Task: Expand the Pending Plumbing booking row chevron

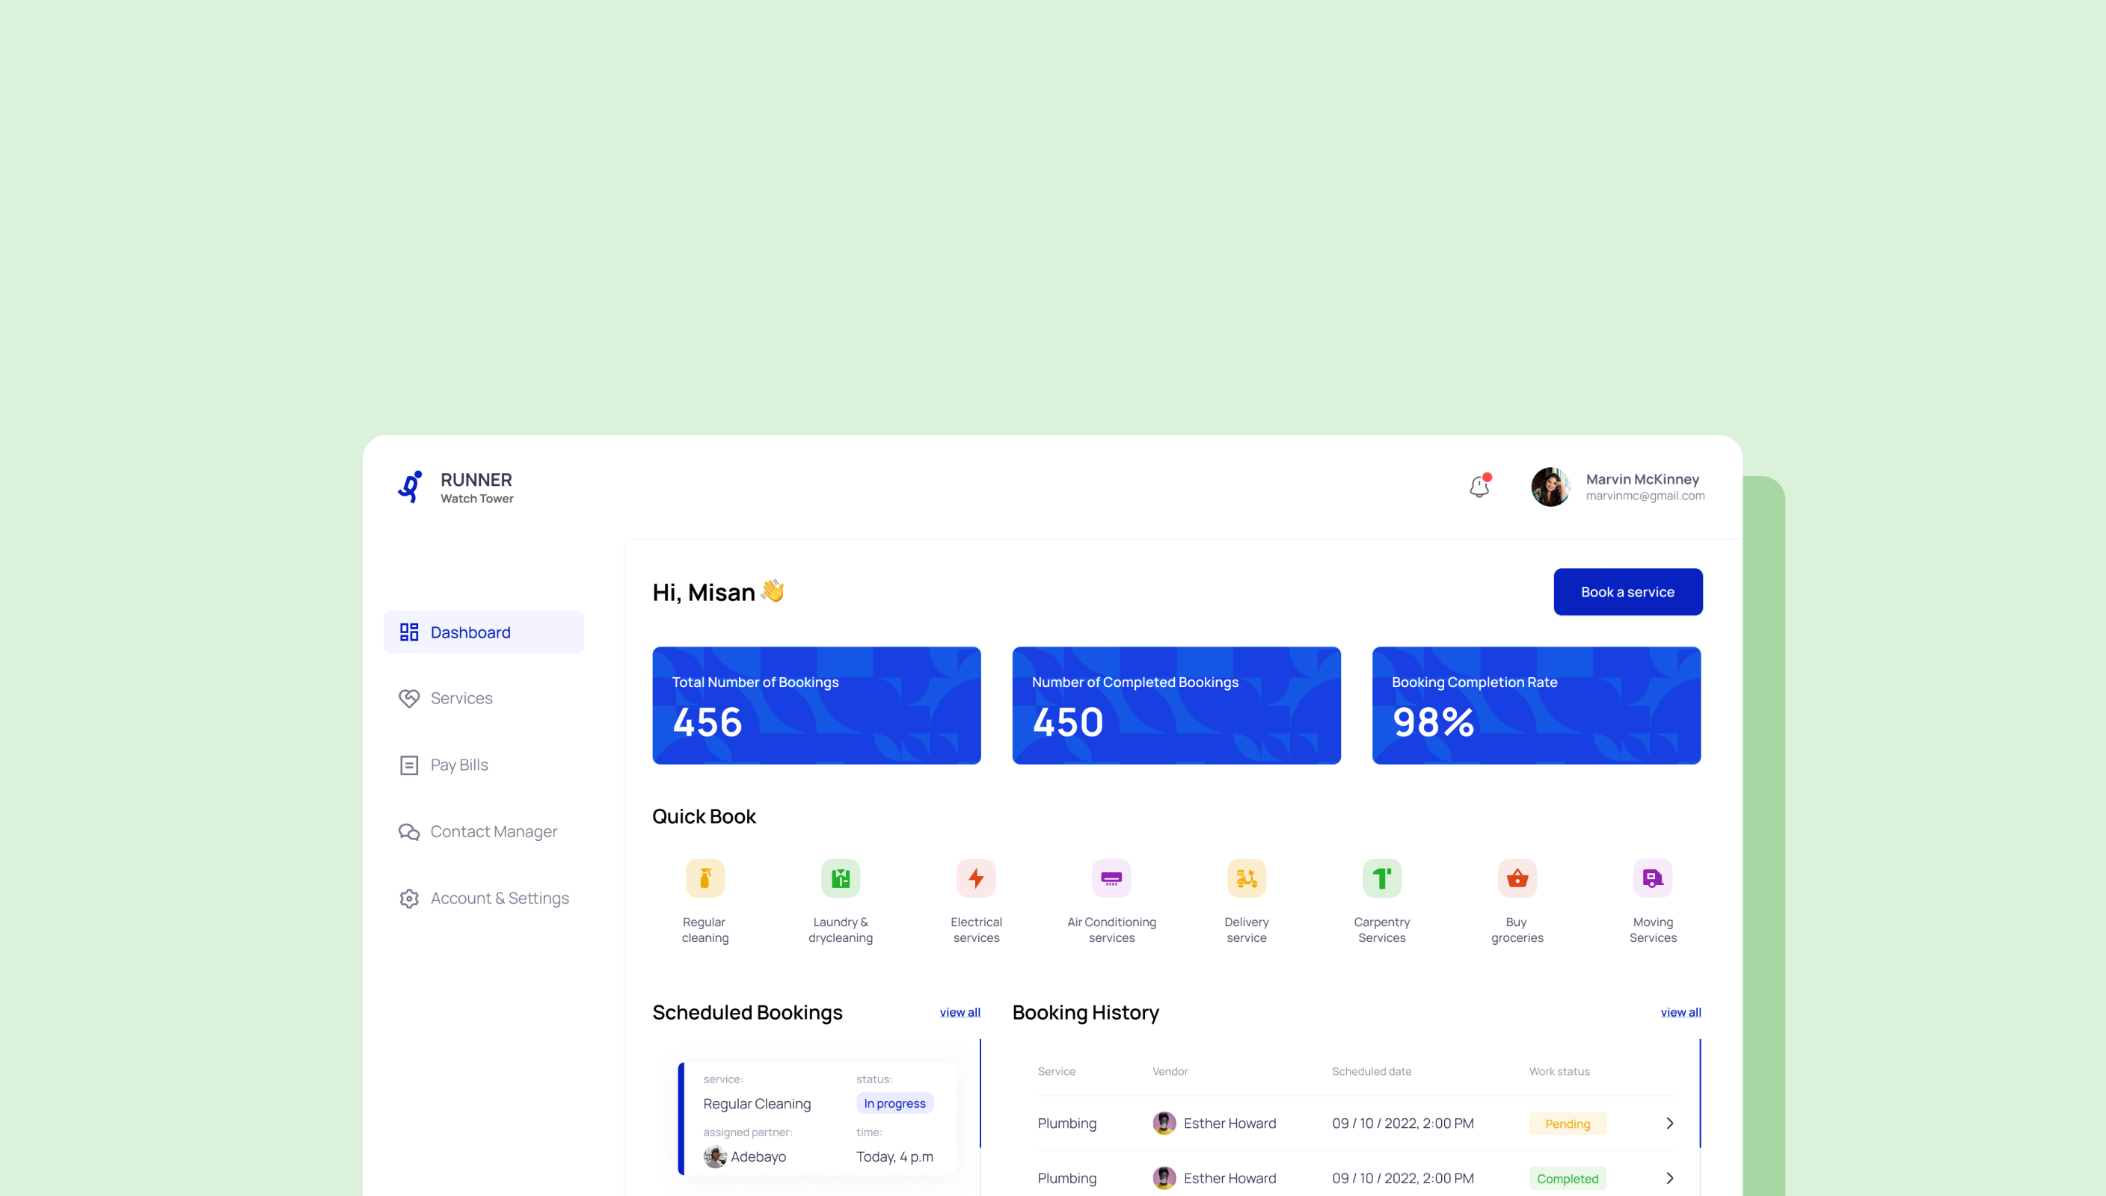Action: [x=1668, y=1123]
